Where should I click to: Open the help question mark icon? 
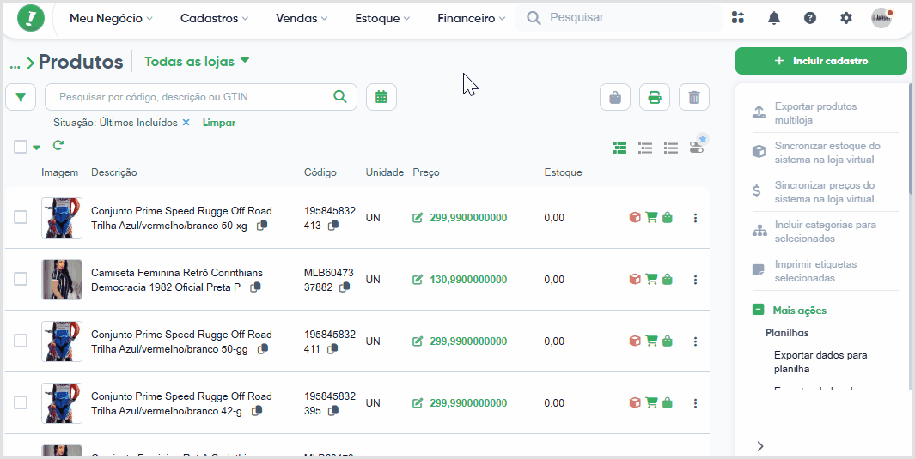(810, 18)
